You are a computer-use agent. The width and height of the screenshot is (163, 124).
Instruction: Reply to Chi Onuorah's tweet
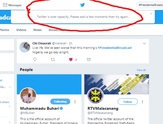35,59
